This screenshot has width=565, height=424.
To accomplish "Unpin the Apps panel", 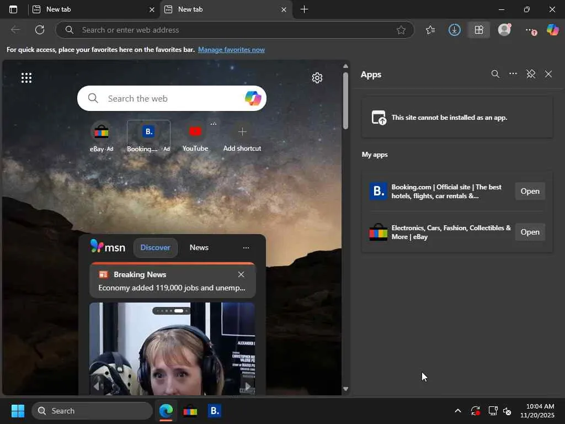I will click(x=531, y=74).
